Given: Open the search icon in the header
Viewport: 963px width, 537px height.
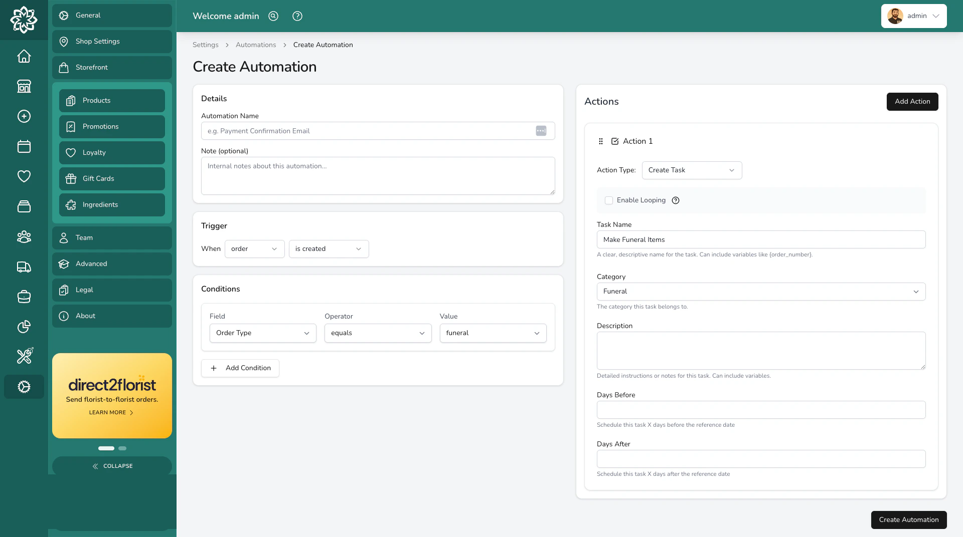Looking at the screenshot, I should click(x=273, y=16).
